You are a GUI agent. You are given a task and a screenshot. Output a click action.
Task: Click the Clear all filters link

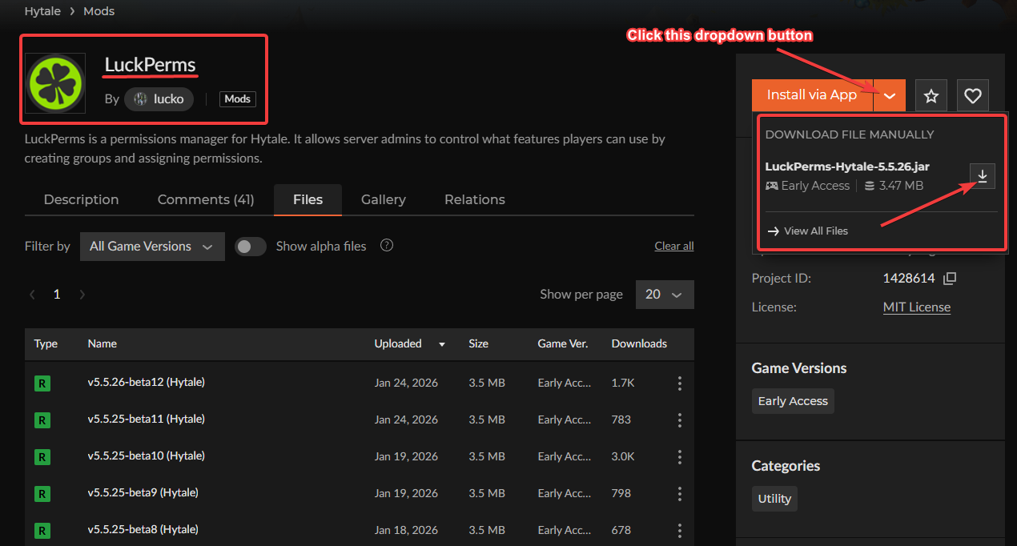[673, 246]
